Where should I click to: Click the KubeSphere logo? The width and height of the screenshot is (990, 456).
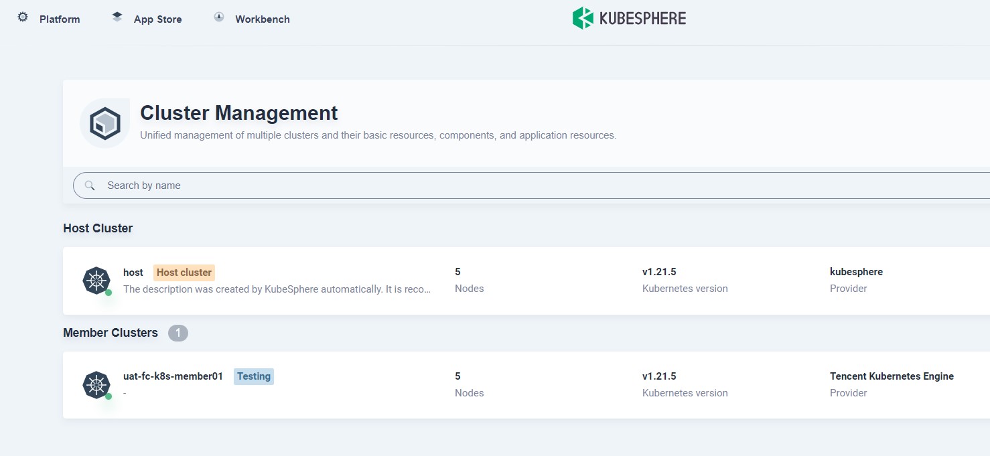click(628, 17)
